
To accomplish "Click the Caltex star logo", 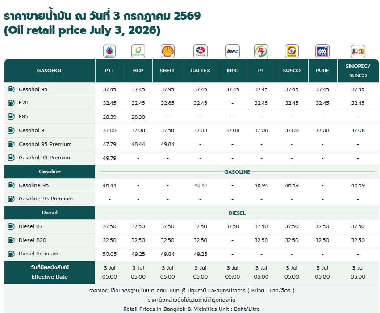I will 200,51.
